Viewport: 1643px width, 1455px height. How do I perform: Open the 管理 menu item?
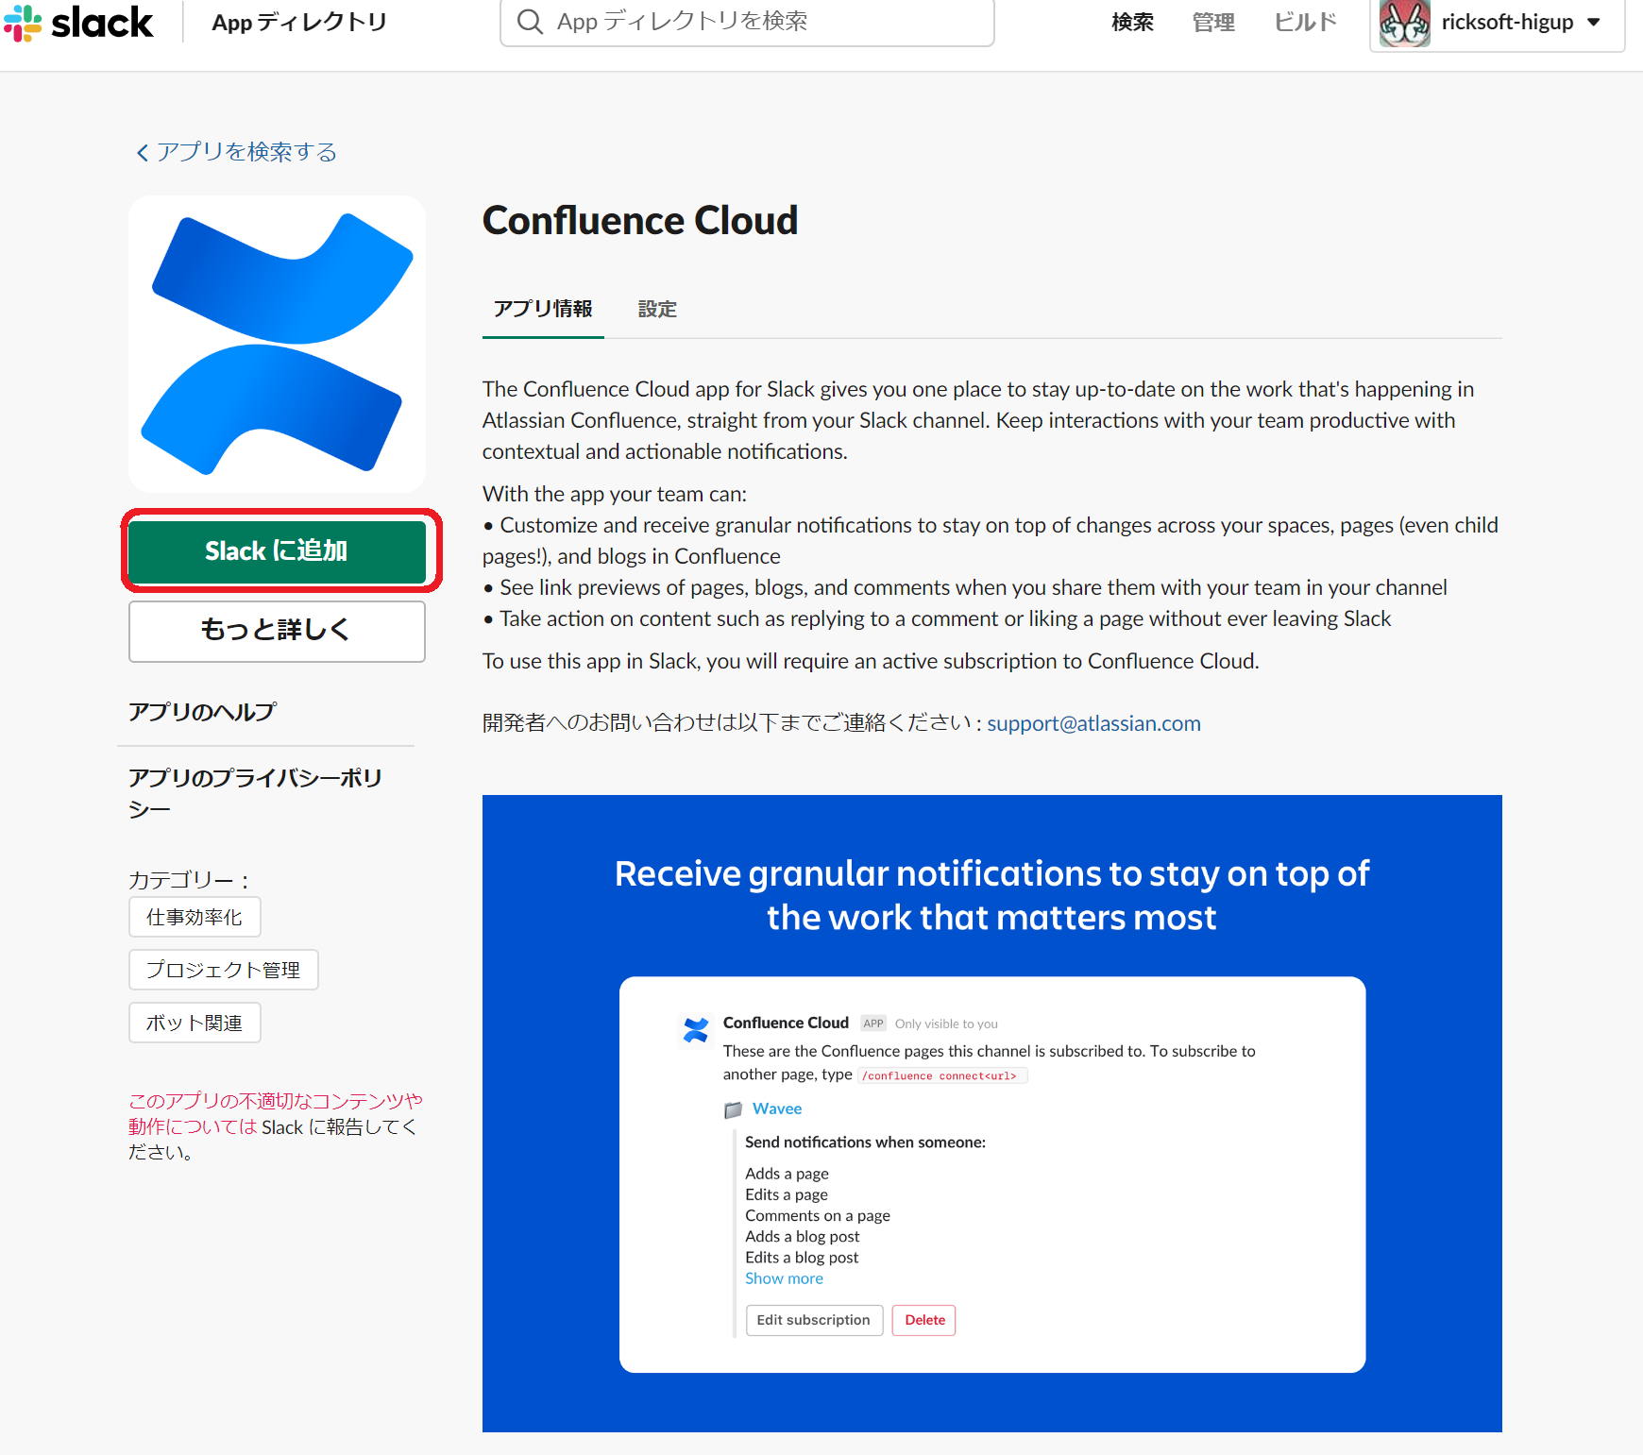tap(1213, 23)
